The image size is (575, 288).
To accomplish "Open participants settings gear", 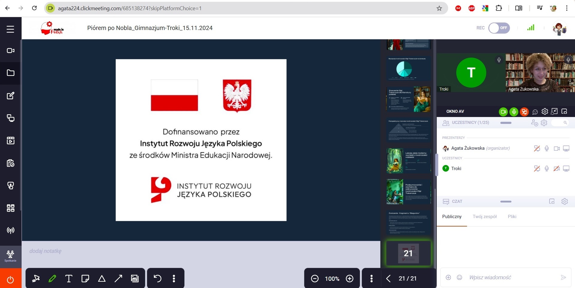I will 544,123.
